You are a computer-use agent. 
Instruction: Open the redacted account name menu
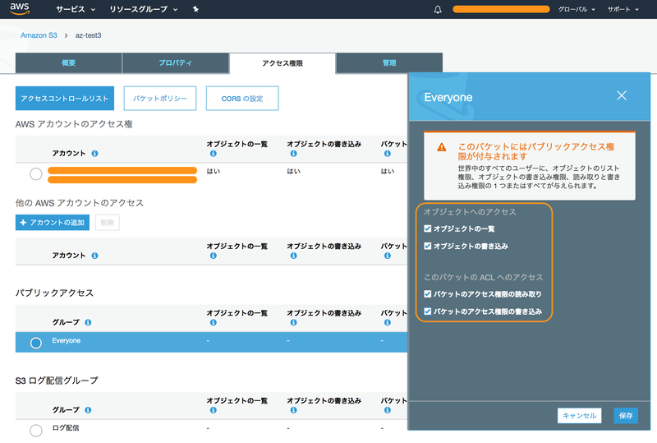(x=501, y=9)
